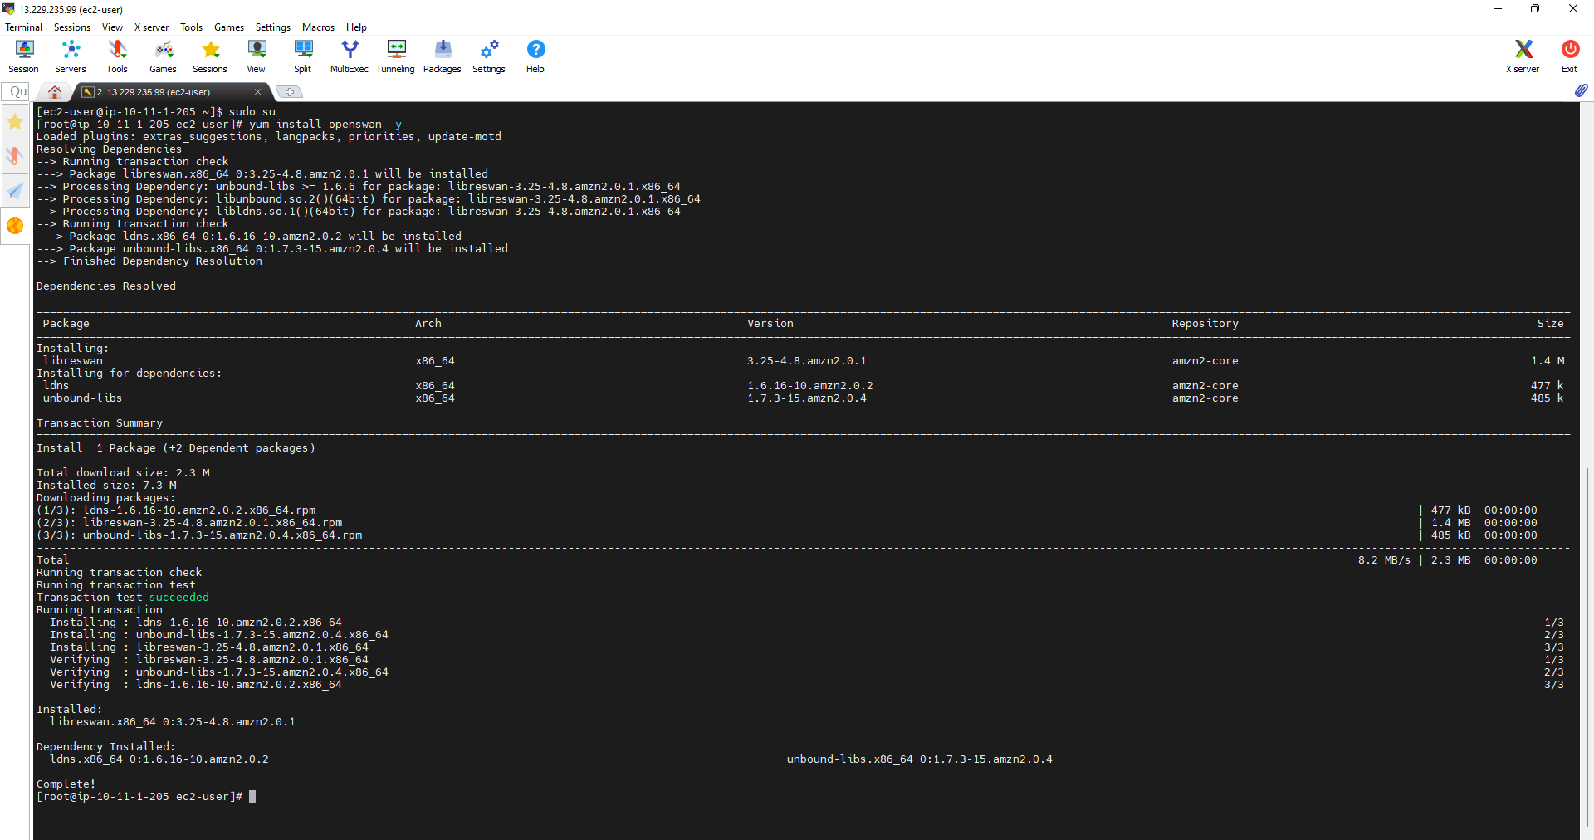Click the paperclip icon at top right

(1581, 90)
